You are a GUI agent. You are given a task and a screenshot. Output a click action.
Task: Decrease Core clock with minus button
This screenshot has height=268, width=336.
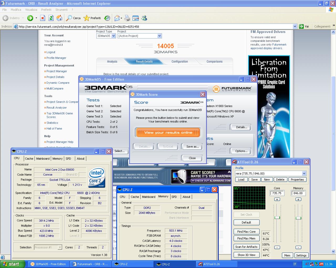pyautogui.click(x=277, y=247)
